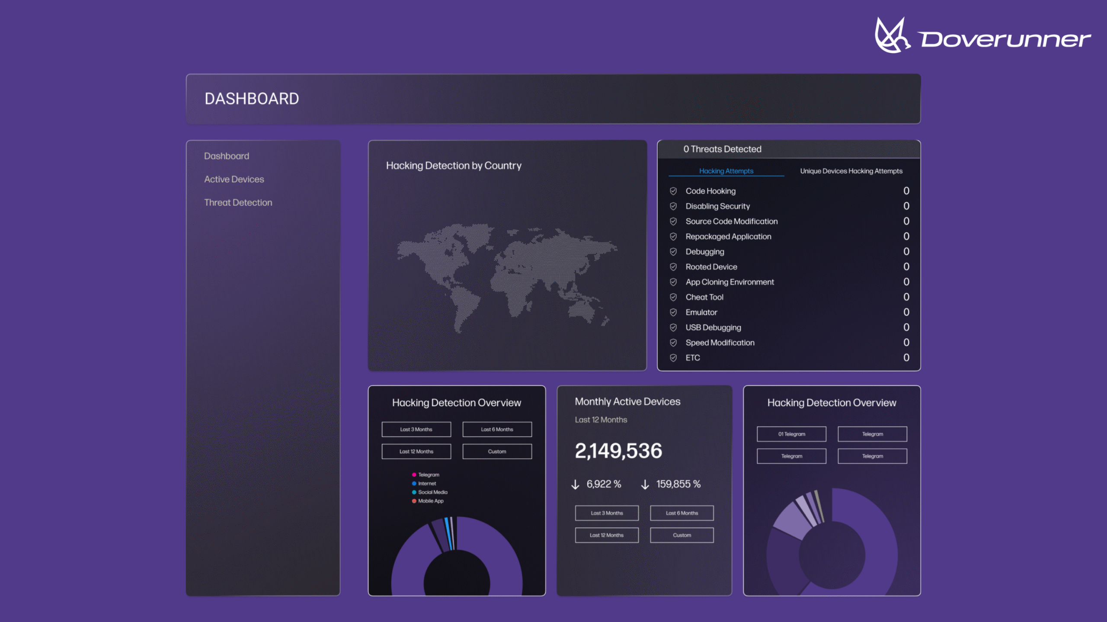Click the shield icon by App Cloning Environment
This screenshot has height=622, width=1107.
pyautogui.click(x=673, y=282)
